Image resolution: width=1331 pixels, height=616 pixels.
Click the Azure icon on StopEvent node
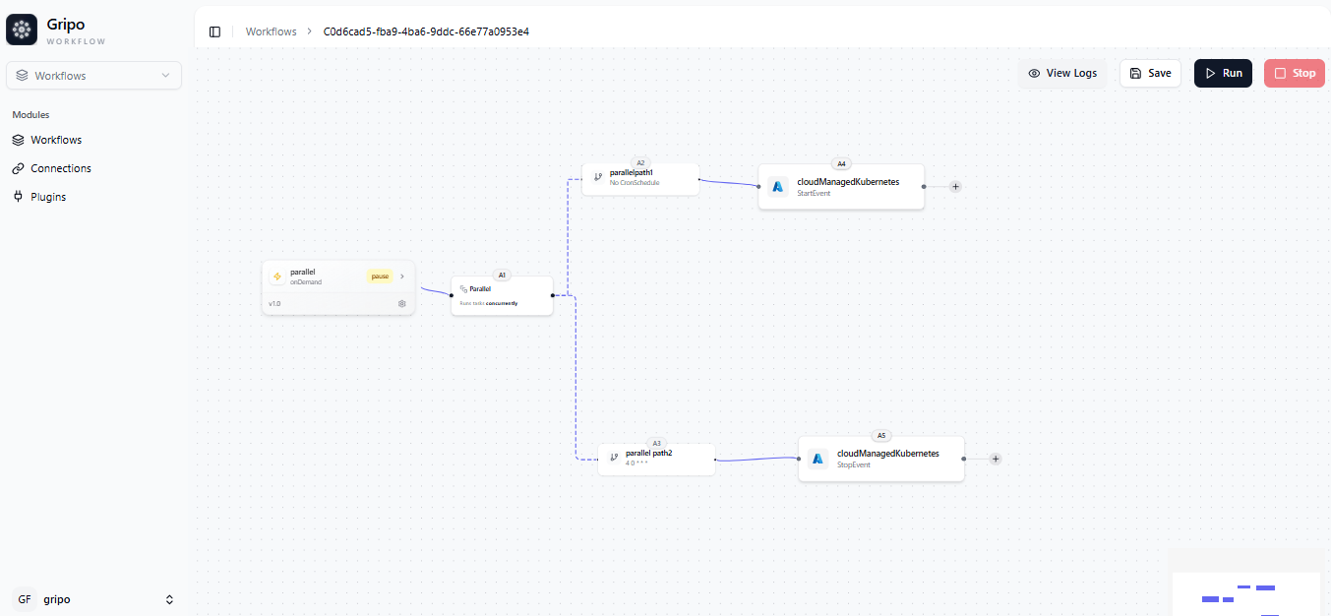817,459
